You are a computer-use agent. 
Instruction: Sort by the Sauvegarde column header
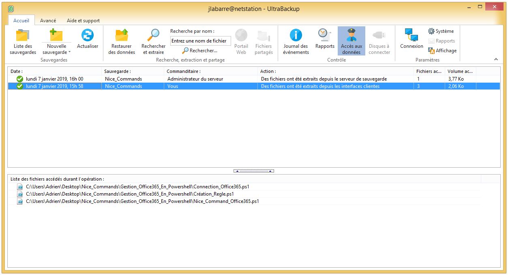[x=133, y=71]
